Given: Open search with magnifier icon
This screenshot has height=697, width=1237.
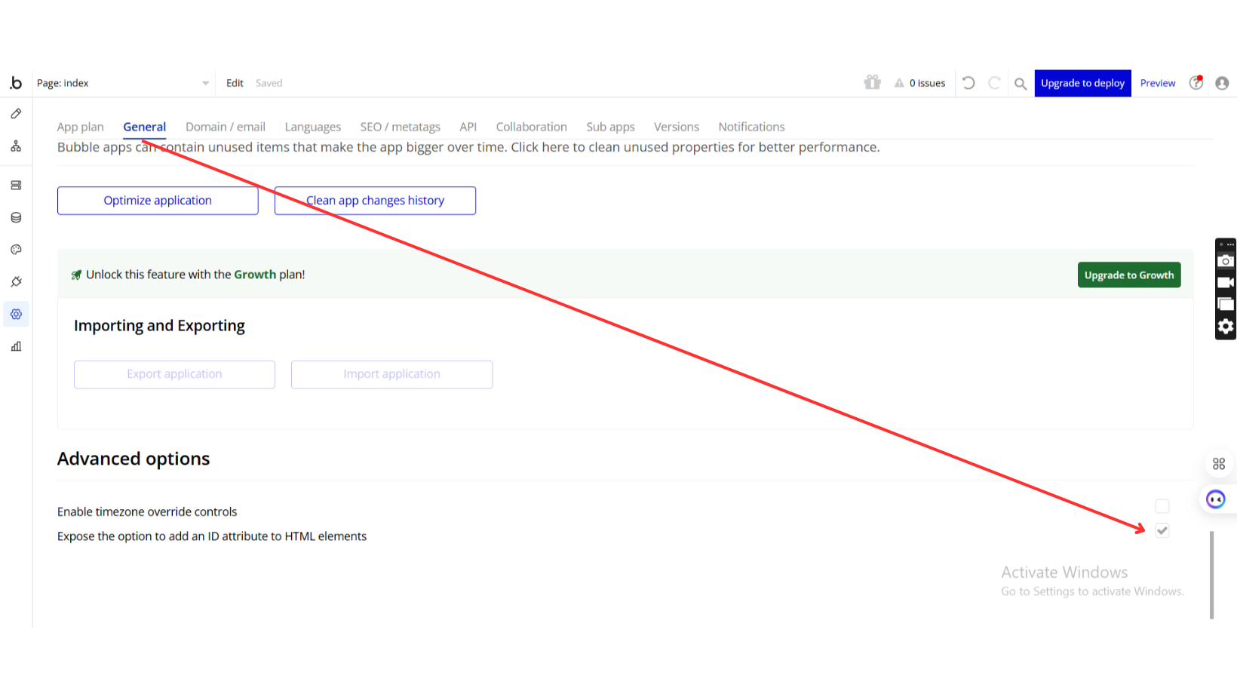Looking at the screenshot, I should [1021, 84].
